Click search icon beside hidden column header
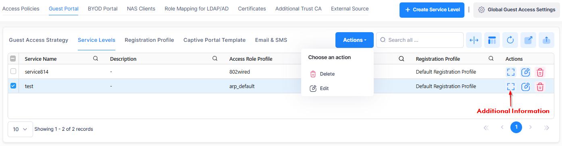562x146 pixels. click(401, 59)
